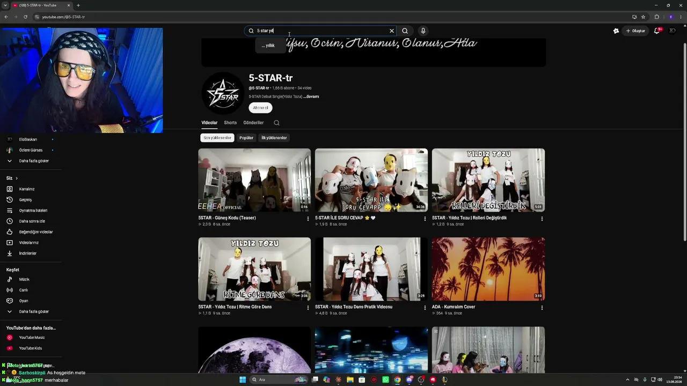Viewport: 687px width, 386px height.
Task: Subscribe with the Abone ol button
Action: pos(260,108)
